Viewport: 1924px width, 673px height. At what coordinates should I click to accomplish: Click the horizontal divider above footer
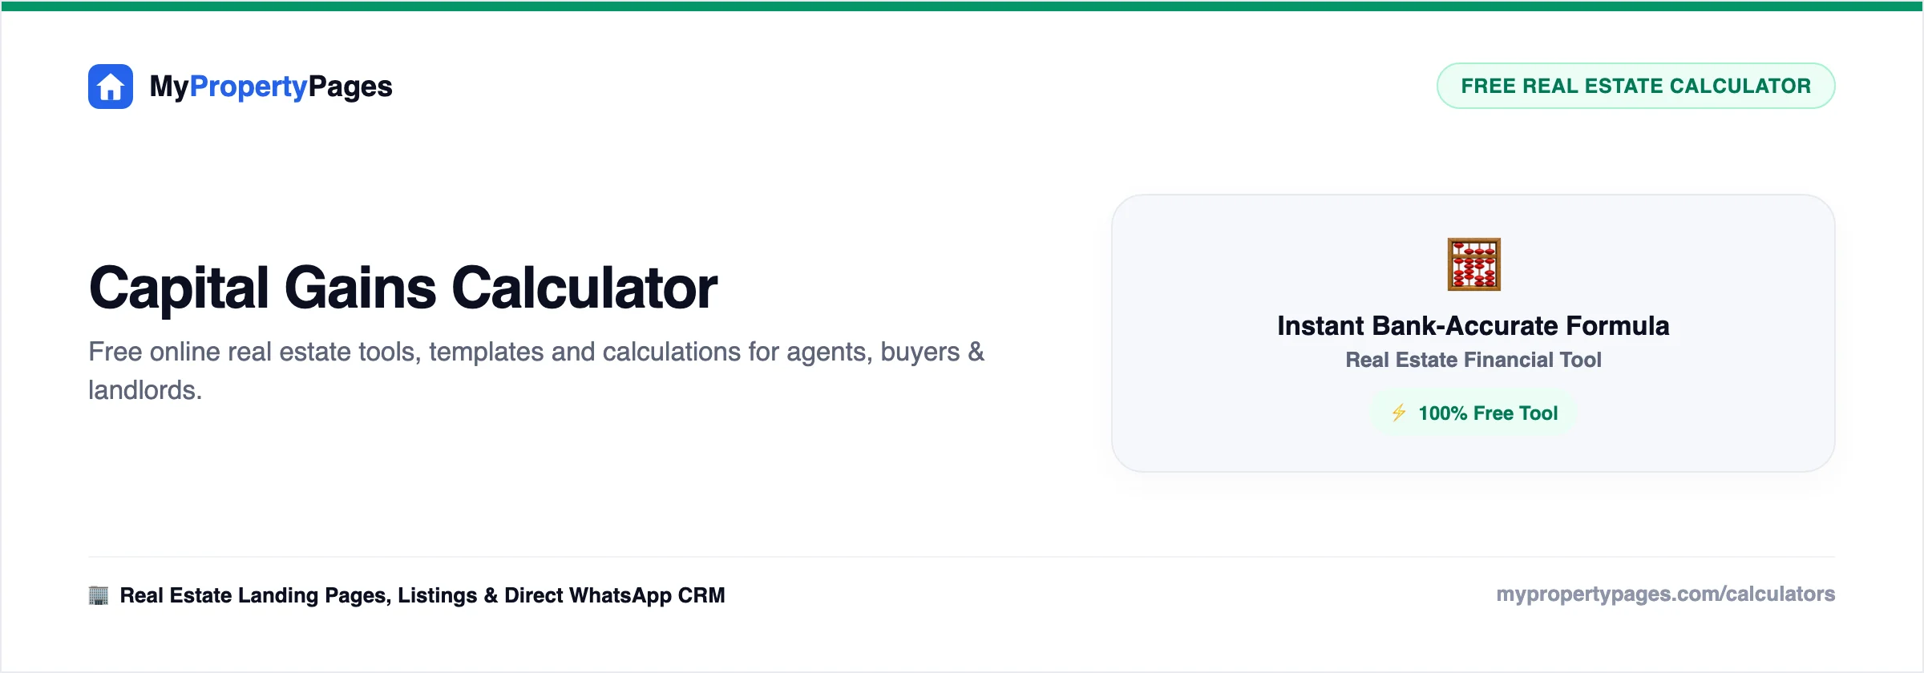[x=962, y=557]
